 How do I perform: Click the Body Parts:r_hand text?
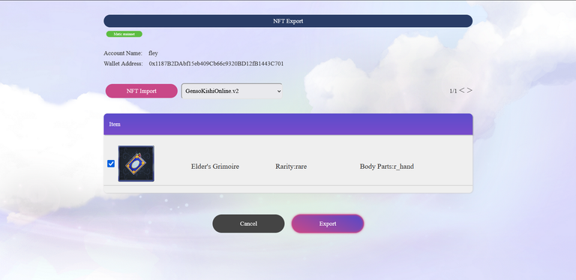[387, 167]
